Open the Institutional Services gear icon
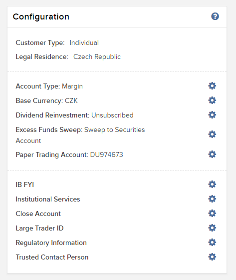The height and width of the screenshot is (280, 236). [212, 199]
